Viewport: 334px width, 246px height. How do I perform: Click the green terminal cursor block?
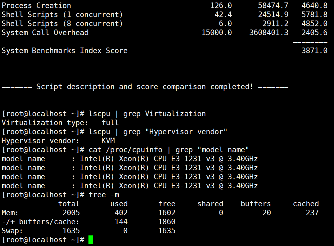click(91, 240)
